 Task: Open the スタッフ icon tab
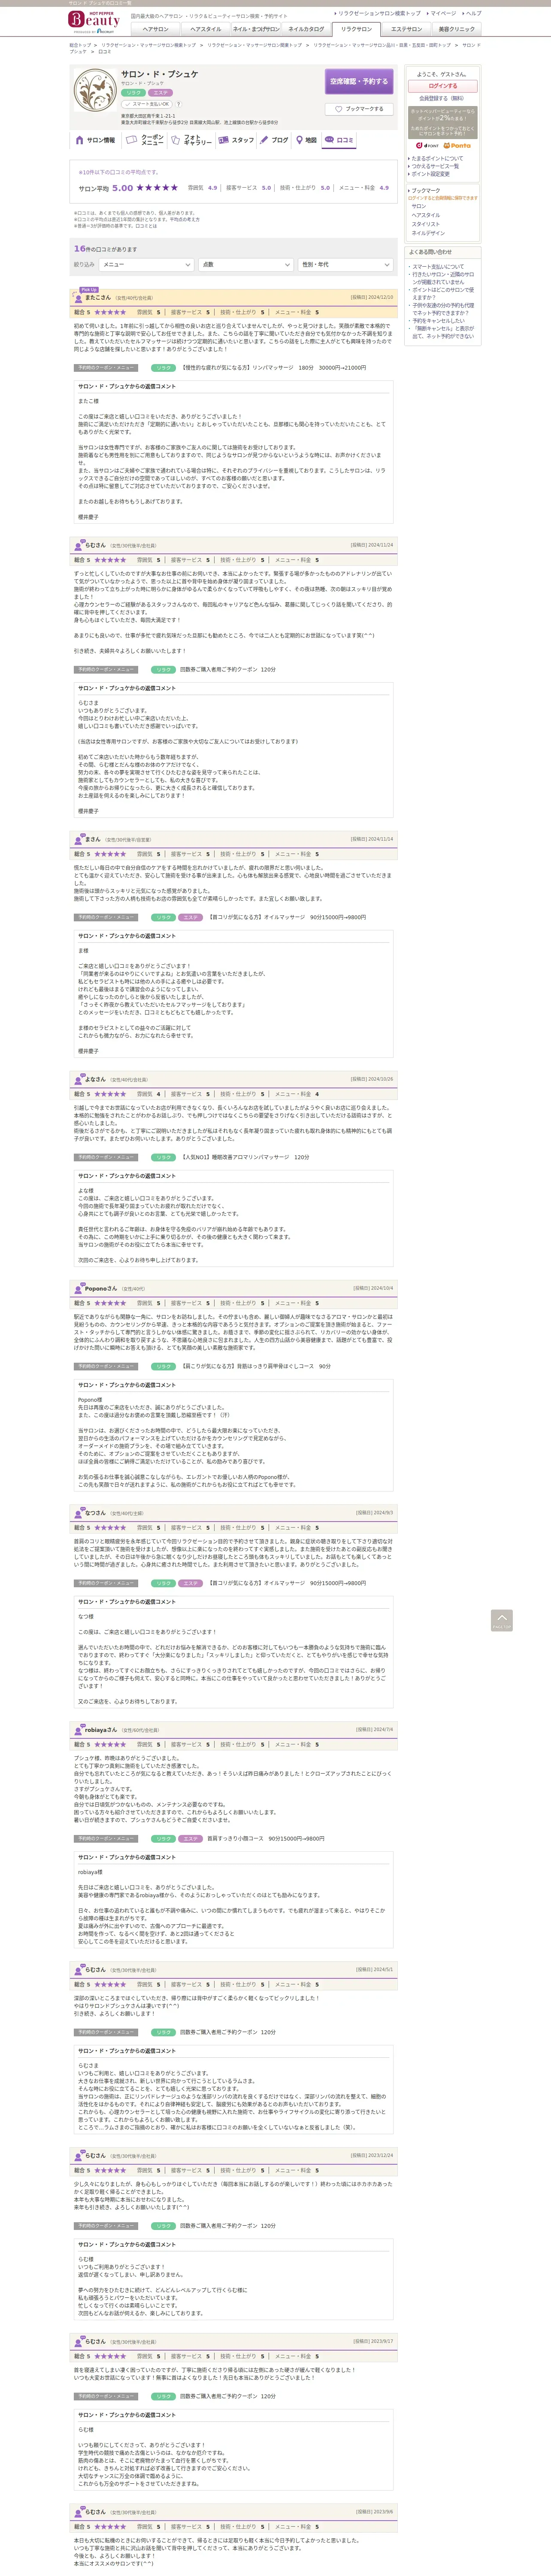coord(236,140)
